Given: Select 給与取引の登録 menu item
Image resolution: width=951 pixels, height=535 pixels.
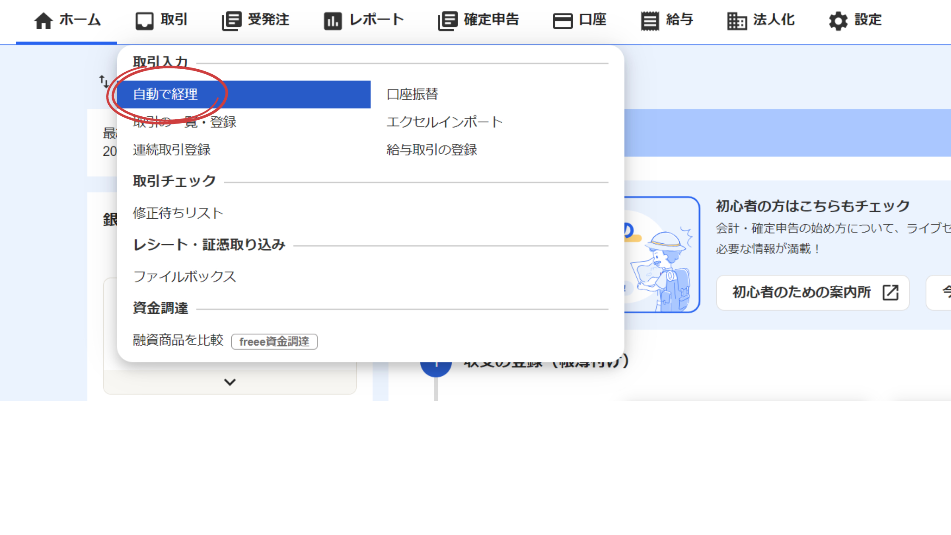Looking at the screenshot, I should [432, 150].
